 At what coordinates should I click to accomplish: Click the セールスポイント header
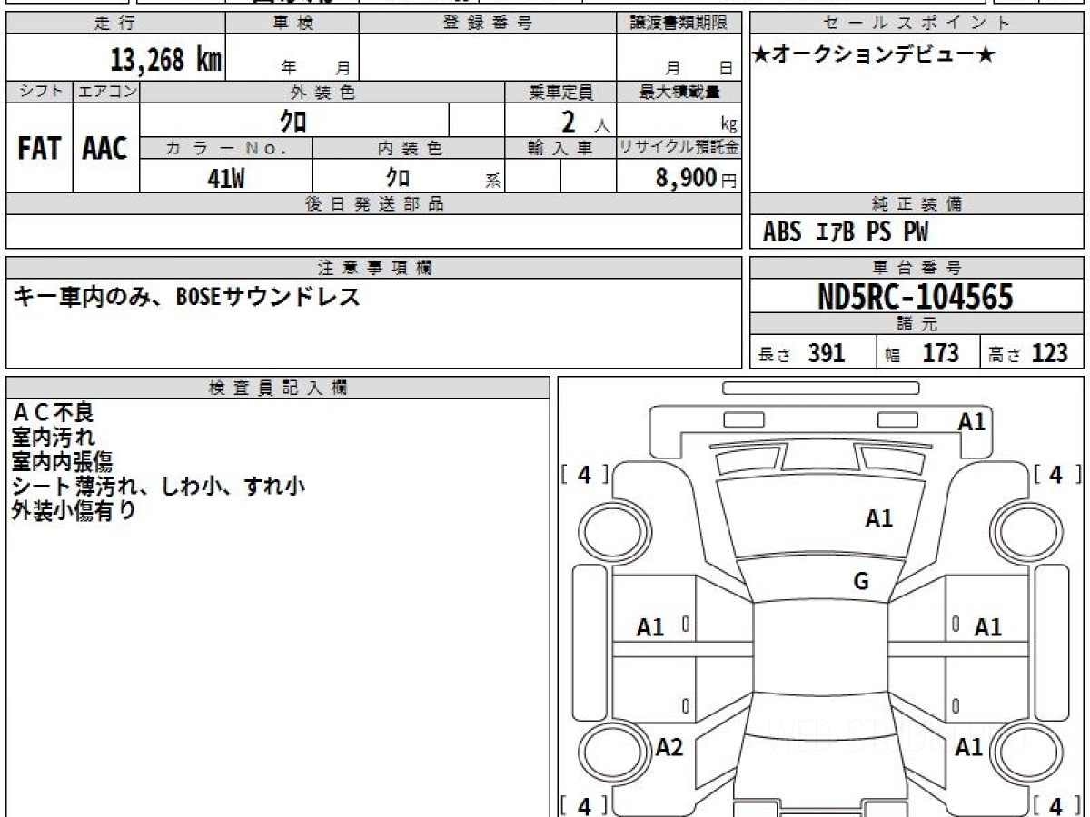pos(917,24)
